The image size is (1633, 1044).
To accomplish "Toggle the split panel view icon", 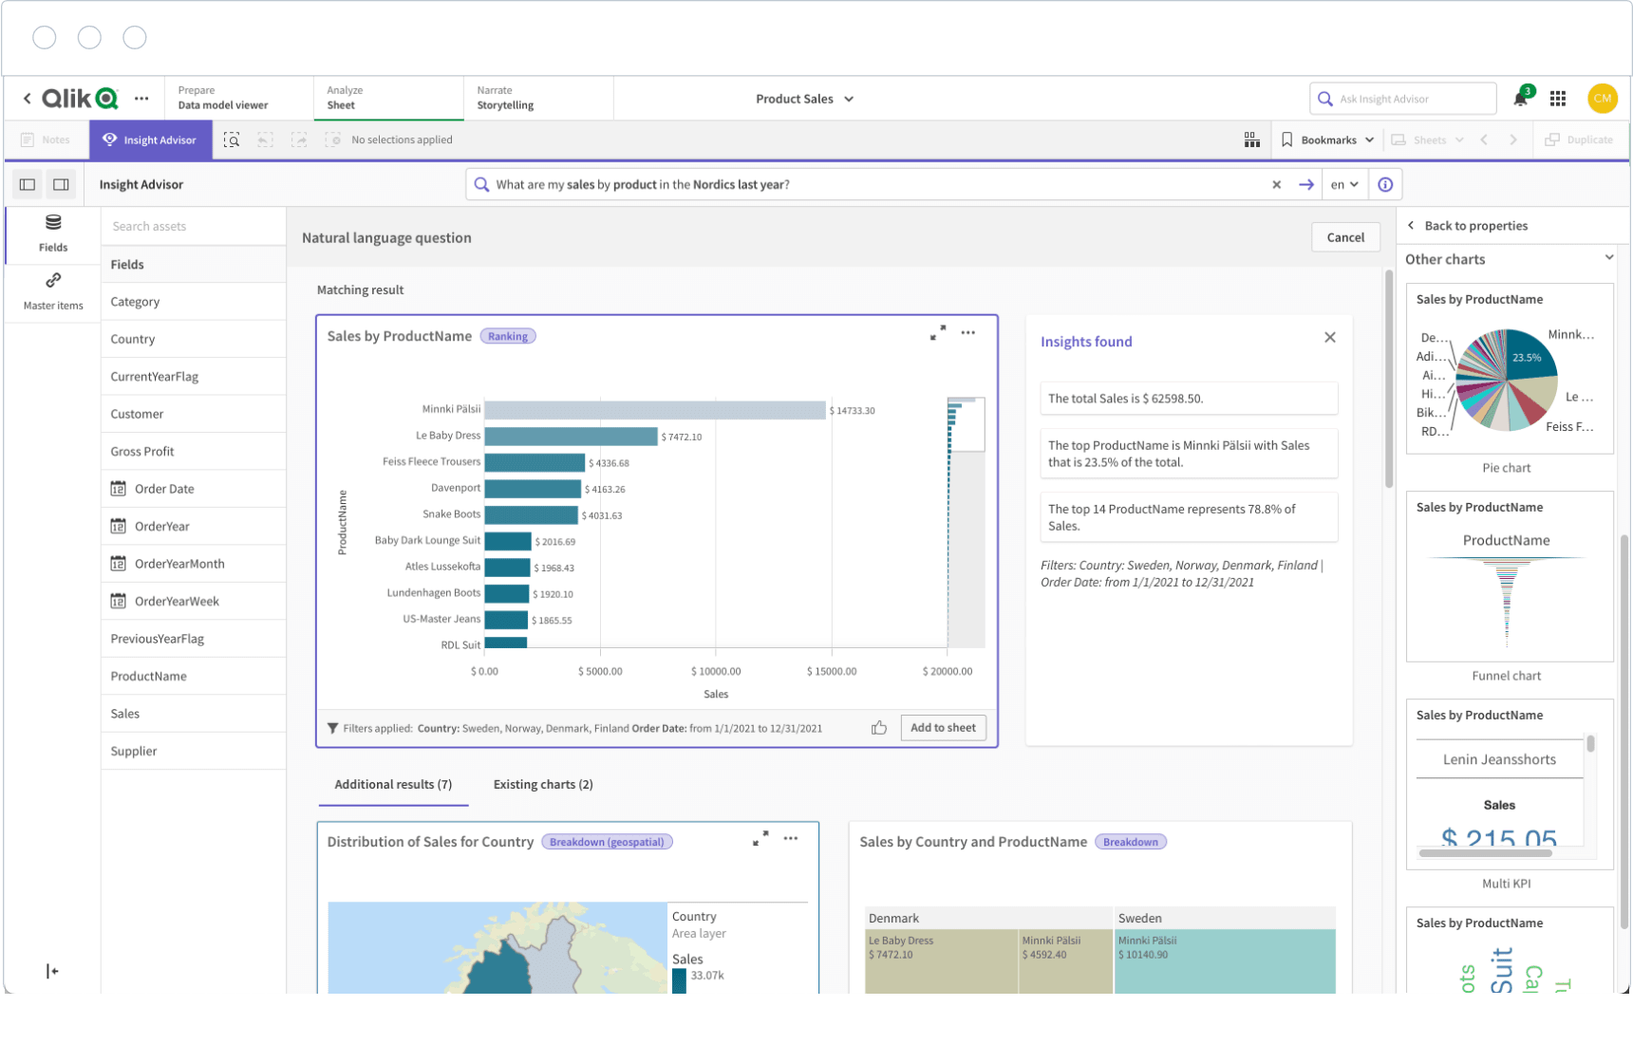I will 61,184.
